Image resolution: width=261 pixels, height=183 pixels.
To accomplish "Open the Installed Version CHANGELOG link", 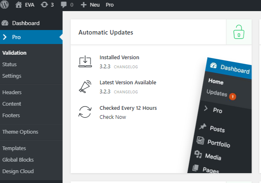I will (x=126, y=67).
